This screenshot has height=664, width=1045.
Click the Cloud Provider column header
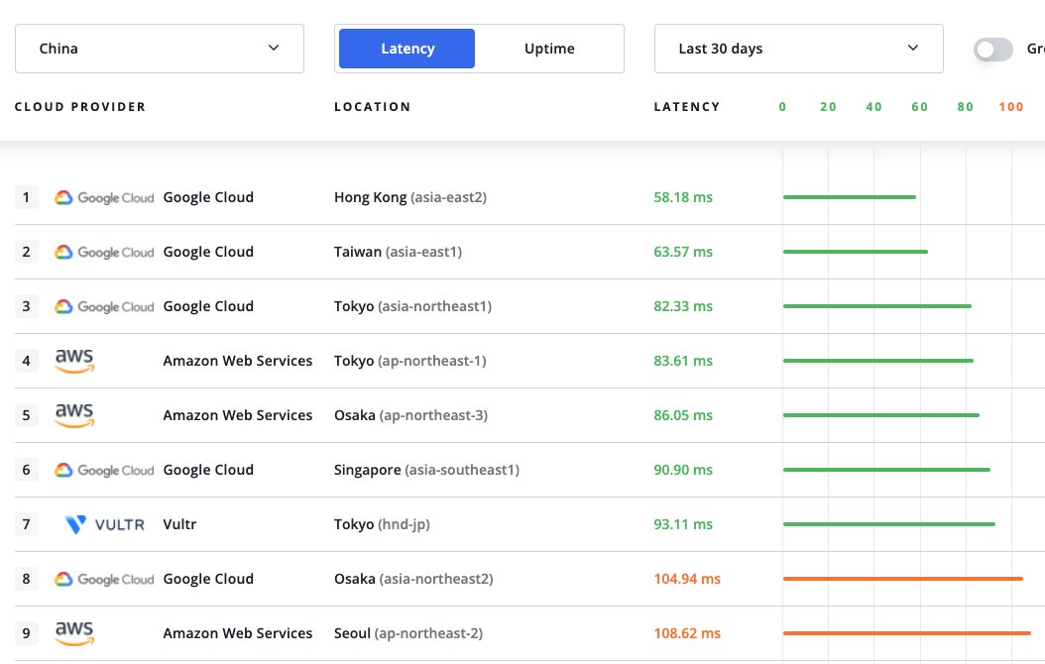[80, 107]
